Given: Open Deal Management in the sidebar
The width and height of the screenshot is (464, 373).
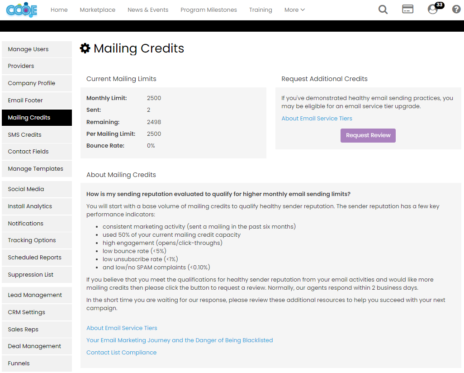Looking at the screenshot, I should 34,346.
